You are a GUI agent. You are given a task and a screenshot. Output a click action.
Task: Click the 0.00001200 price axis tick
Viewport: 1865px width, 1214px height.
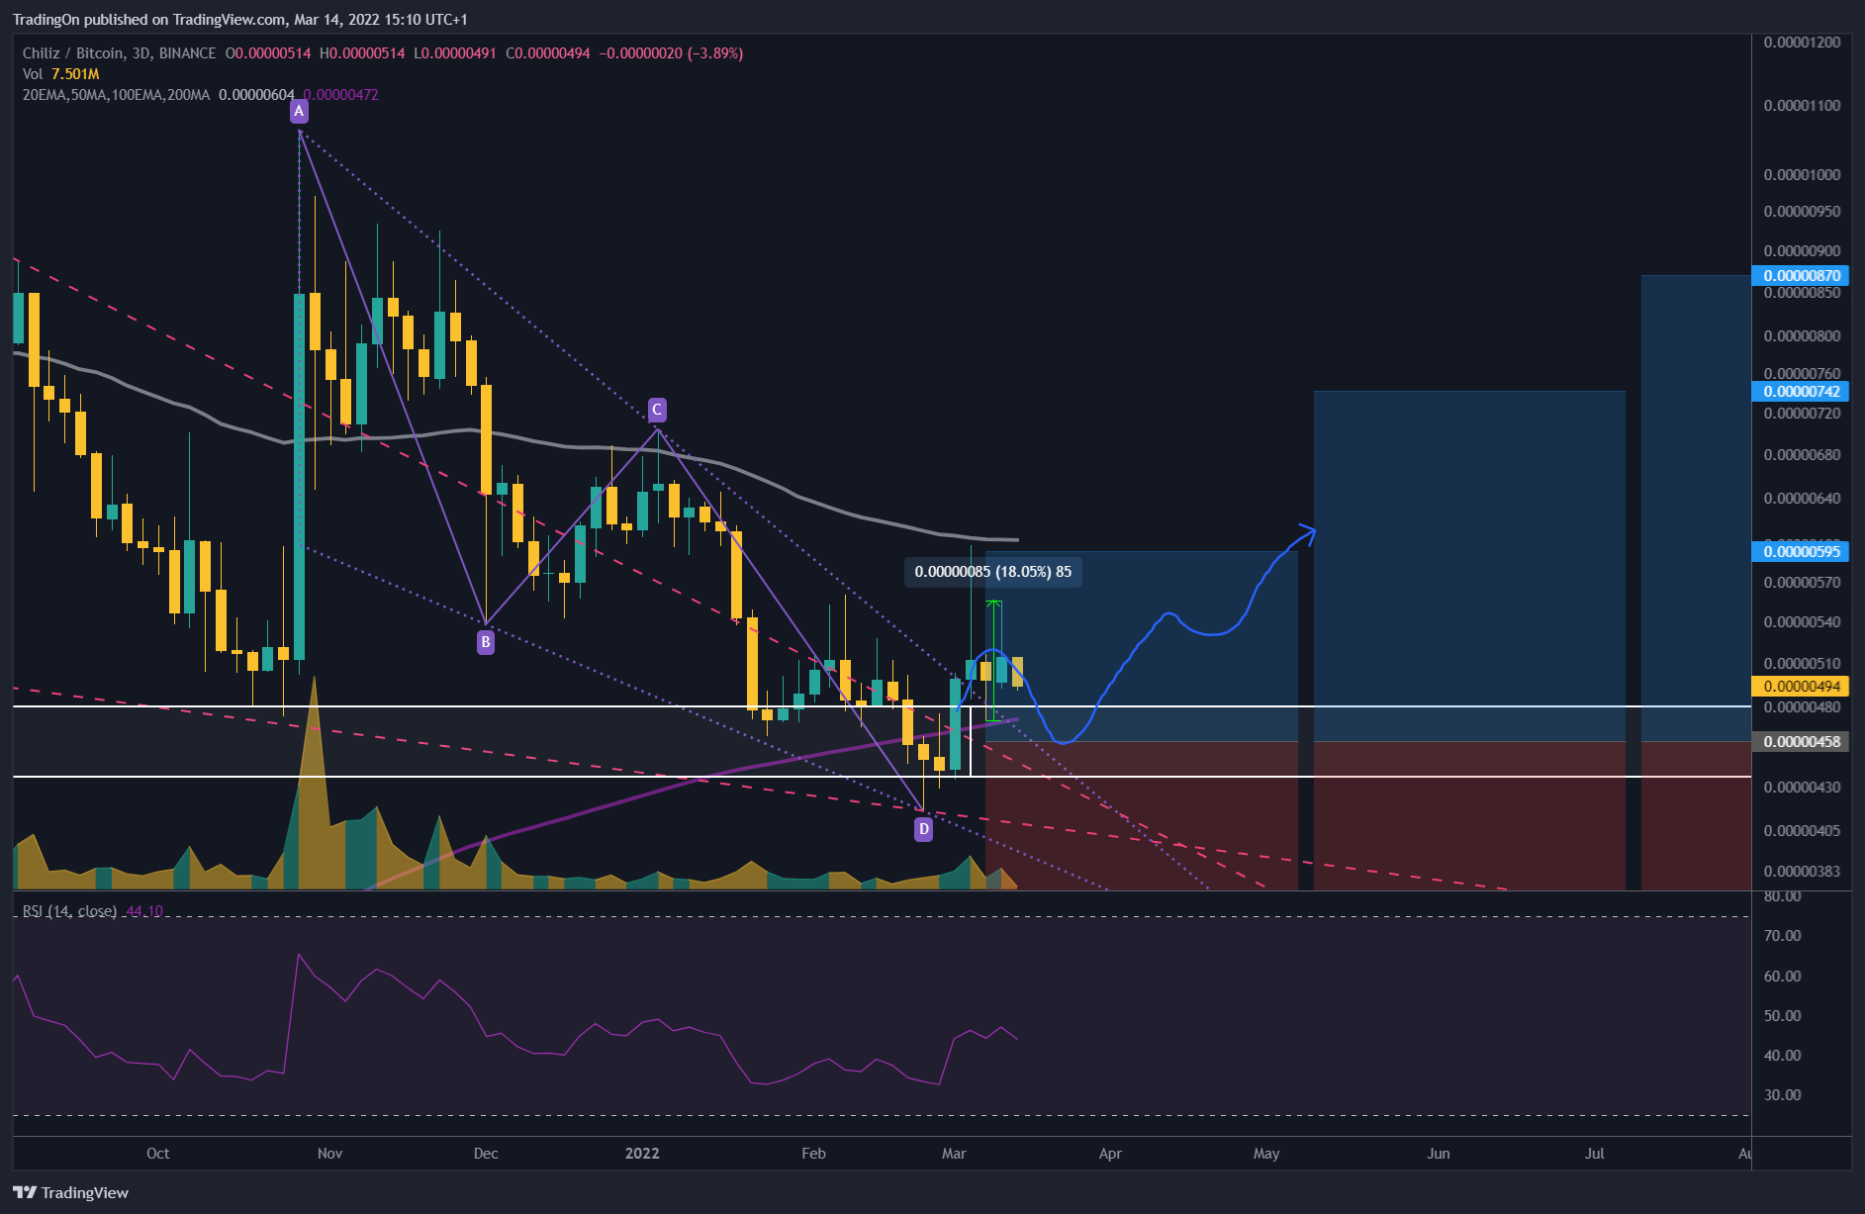pos(1802,43)
